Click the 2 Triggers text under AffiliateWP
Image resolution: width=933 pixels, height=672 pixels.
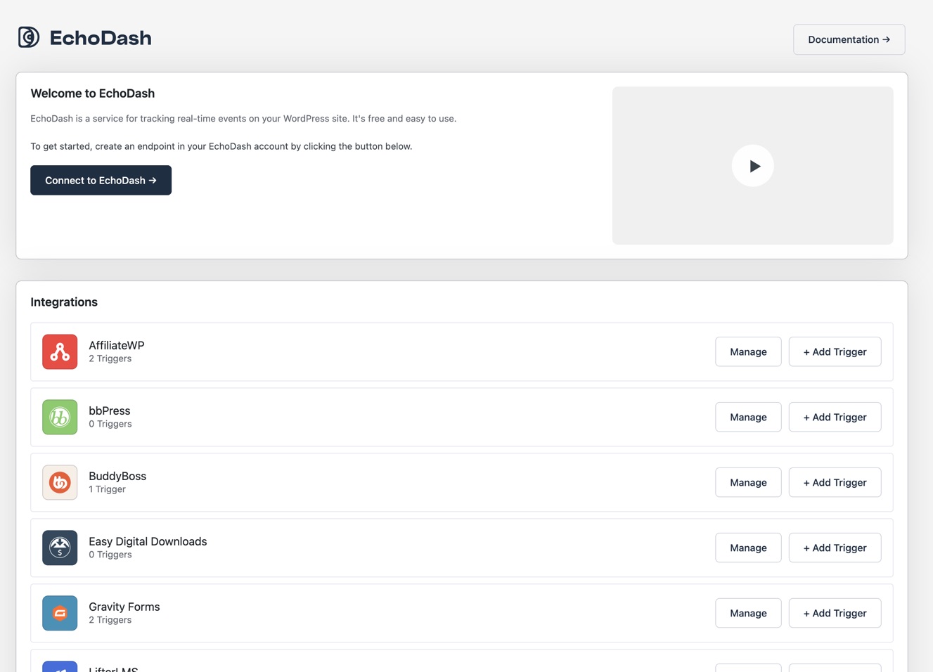(x=110, y=358)
